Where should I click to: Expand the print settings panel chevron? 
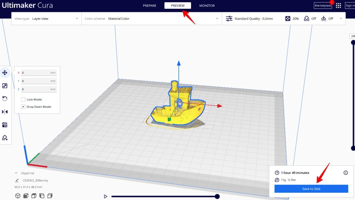(341, 18)
